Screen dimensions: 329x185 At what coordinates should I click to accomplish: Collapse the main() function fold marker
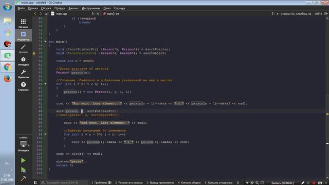click(45, 42)
